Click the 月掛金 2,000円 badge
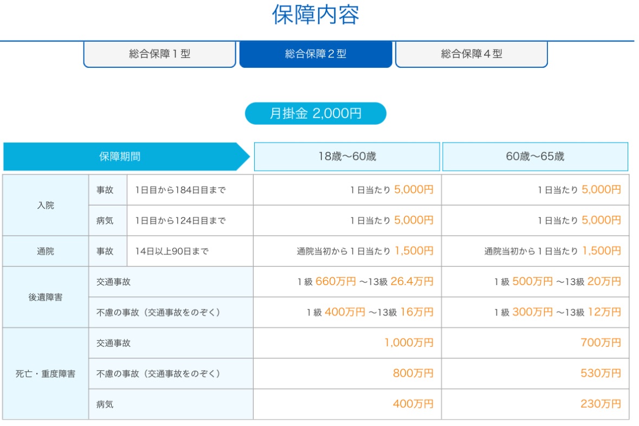 [x=315, y=114]
